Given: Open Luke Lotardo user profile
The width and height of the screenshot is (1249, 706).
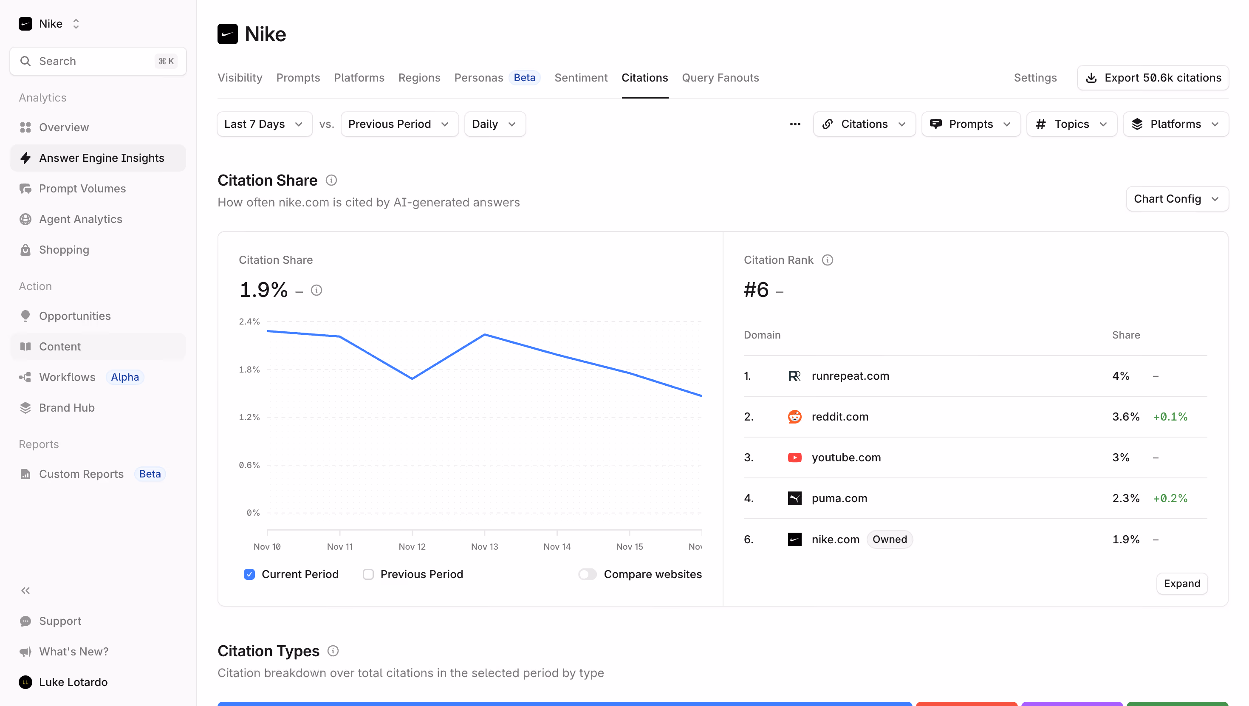Looking at the screenshot, I should [x=63, y=682].
